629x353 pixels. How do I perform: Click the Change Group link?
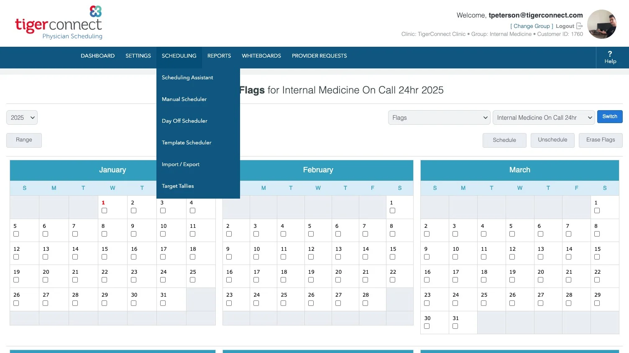tap(532, 26)
